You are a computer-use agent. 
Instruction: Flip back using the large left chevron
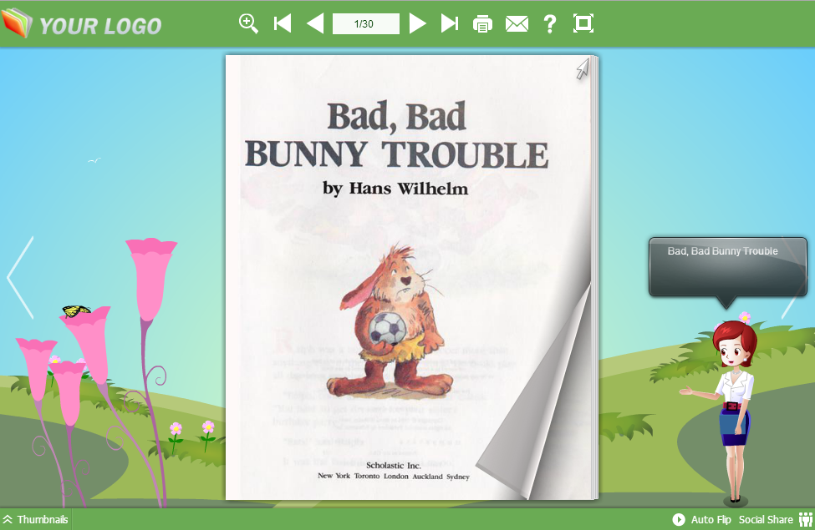coord(21,277)
